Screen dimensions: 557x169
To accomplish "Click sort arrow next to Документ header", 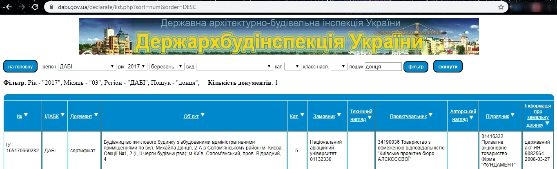I will tap(96, 115).
